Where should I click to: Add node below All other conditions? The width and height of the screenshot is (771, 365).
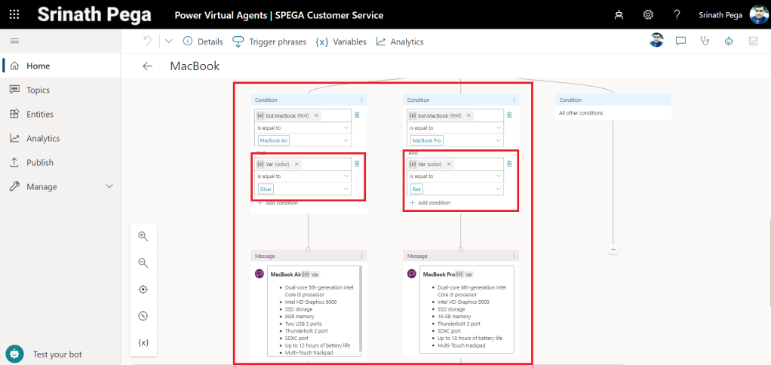click(x=613, y=248)
